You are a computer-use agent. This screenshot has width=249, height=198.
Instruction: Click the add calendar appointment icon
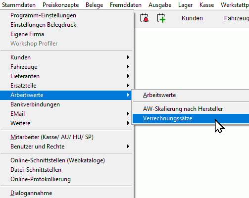(161, 18)
